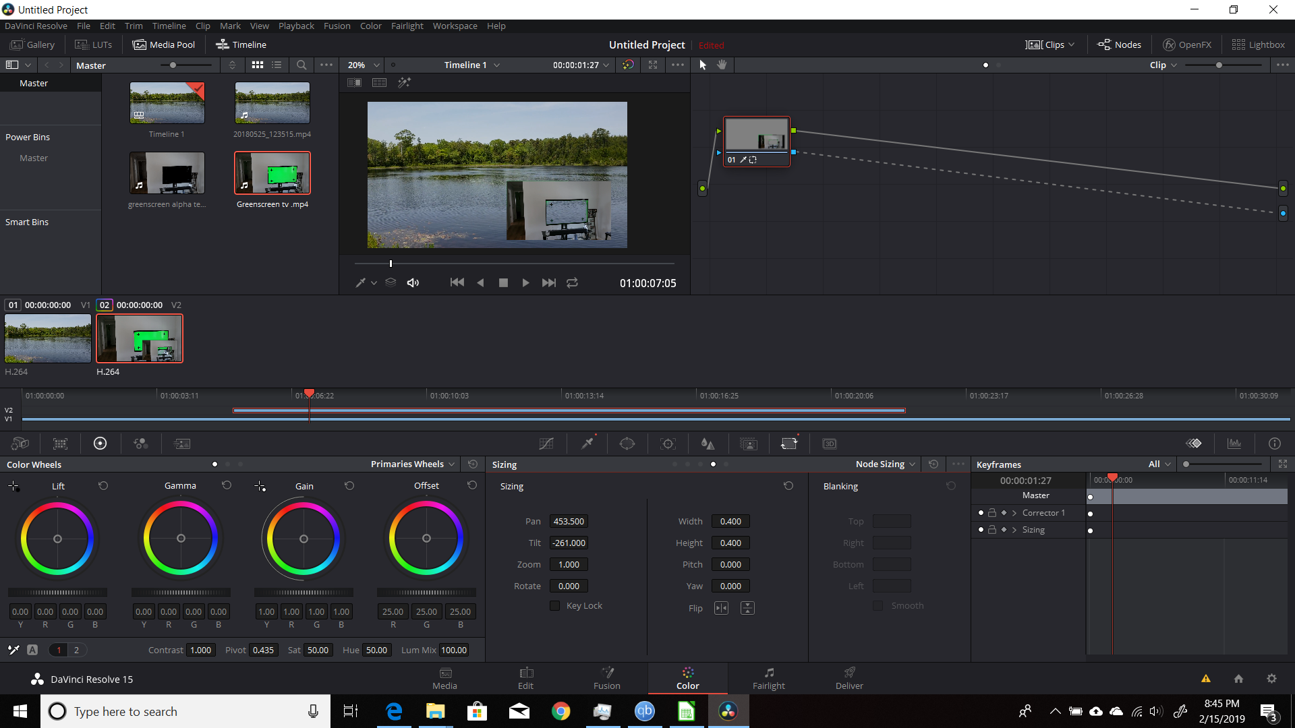
Task: Open the RGB Mixer palette
Action: click(x=141, y=444)
